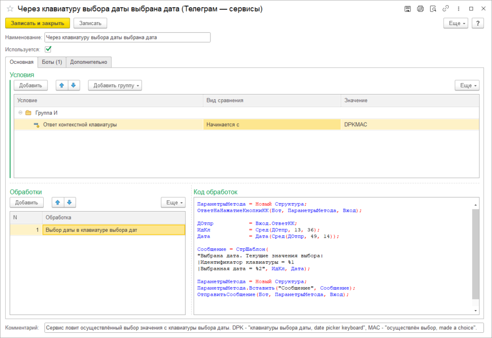Select the DPKMAC value cell
Image resolution: width=492 pixels, height=338 pixels.
click(410, 125)
